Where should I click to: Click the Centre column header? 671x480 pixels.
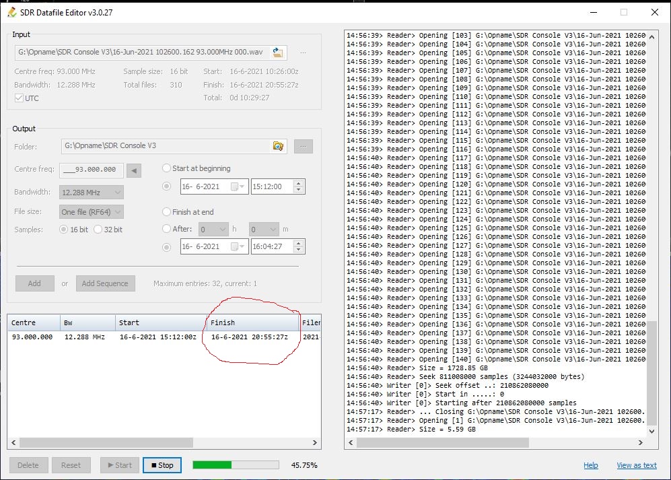pyautogui.click(x=34, y=323)
